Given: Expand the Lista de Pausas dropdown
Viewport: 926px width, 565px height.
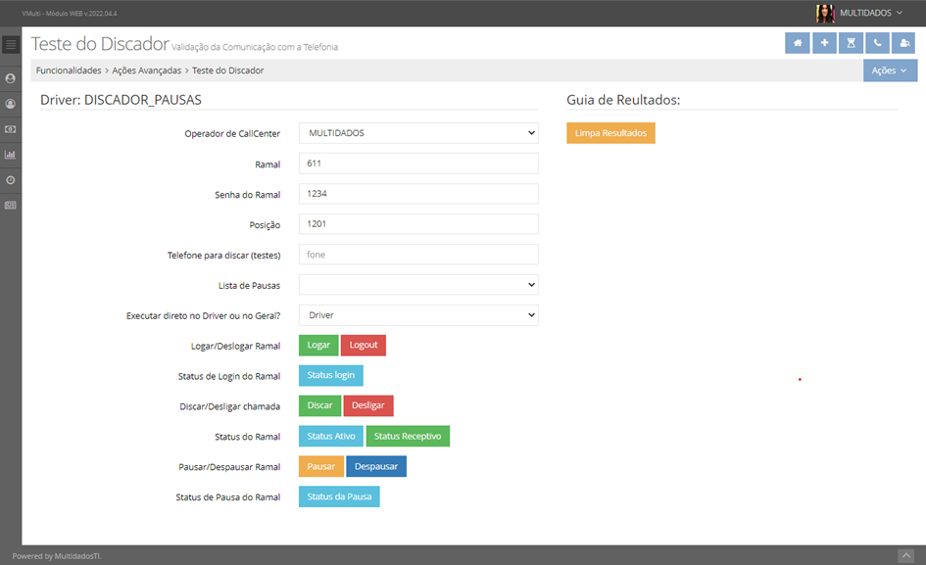Looking at the screenshot, I should click(418, 285).
